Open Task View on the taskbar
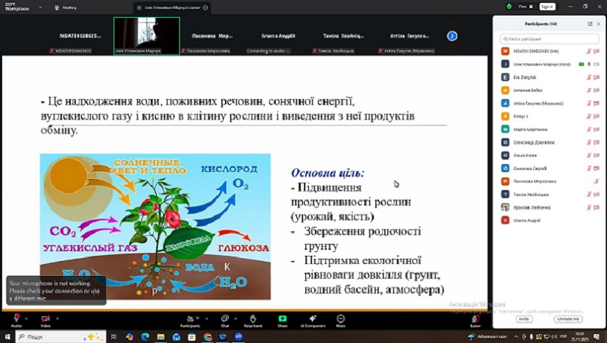Viewport: 607px width, 343px height. coord(113,337)
